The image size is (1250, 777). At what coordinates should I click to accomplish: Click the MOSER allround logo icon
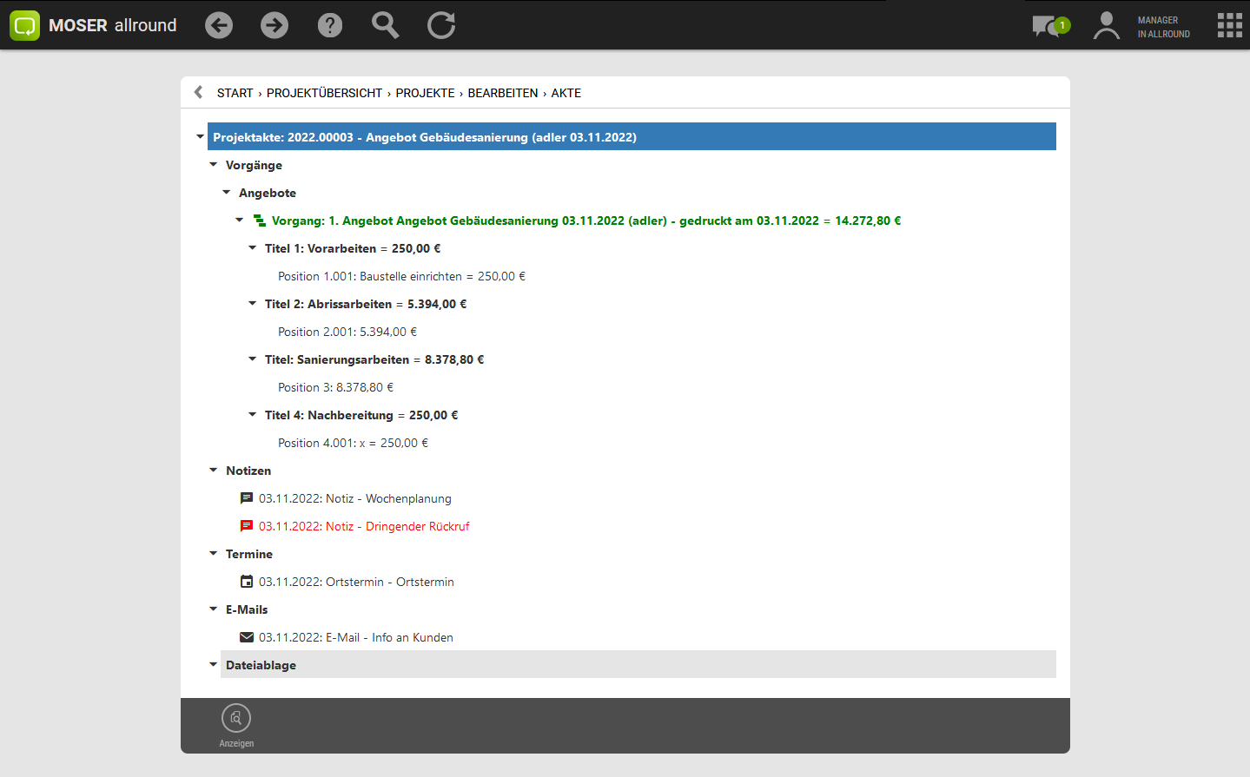(x=24, y=25)
